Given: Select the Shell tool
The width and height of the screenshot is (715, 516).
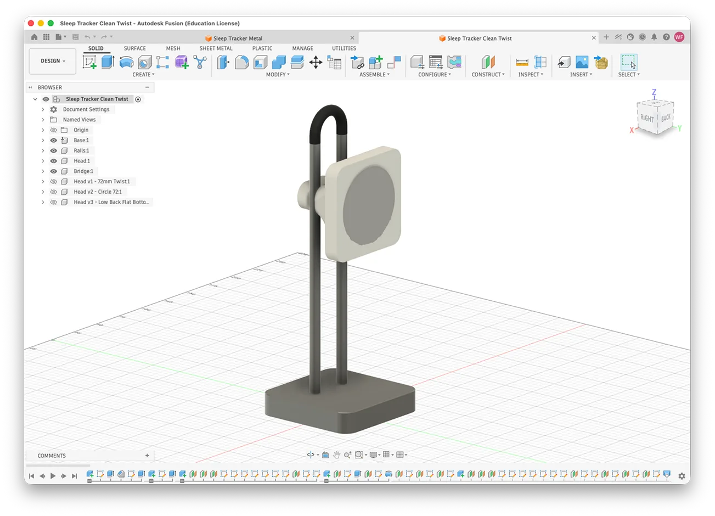Looking at the screenshot, I should click(x=260, y=62).
